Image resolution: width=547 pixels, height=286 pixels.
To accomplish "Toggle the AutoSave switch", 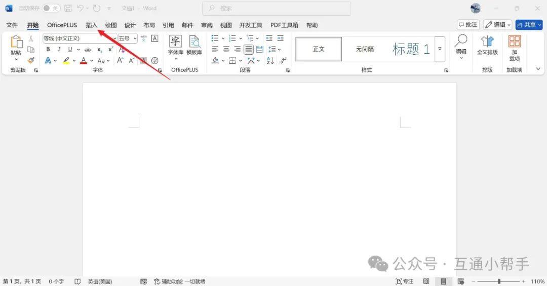I will (51, 8).
